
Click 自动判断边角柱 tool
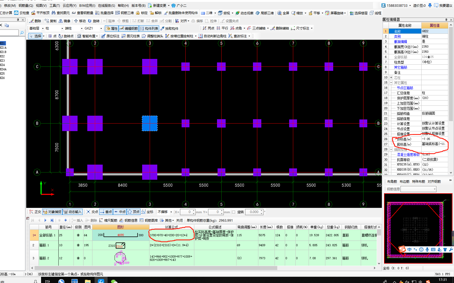click(212, 36)
